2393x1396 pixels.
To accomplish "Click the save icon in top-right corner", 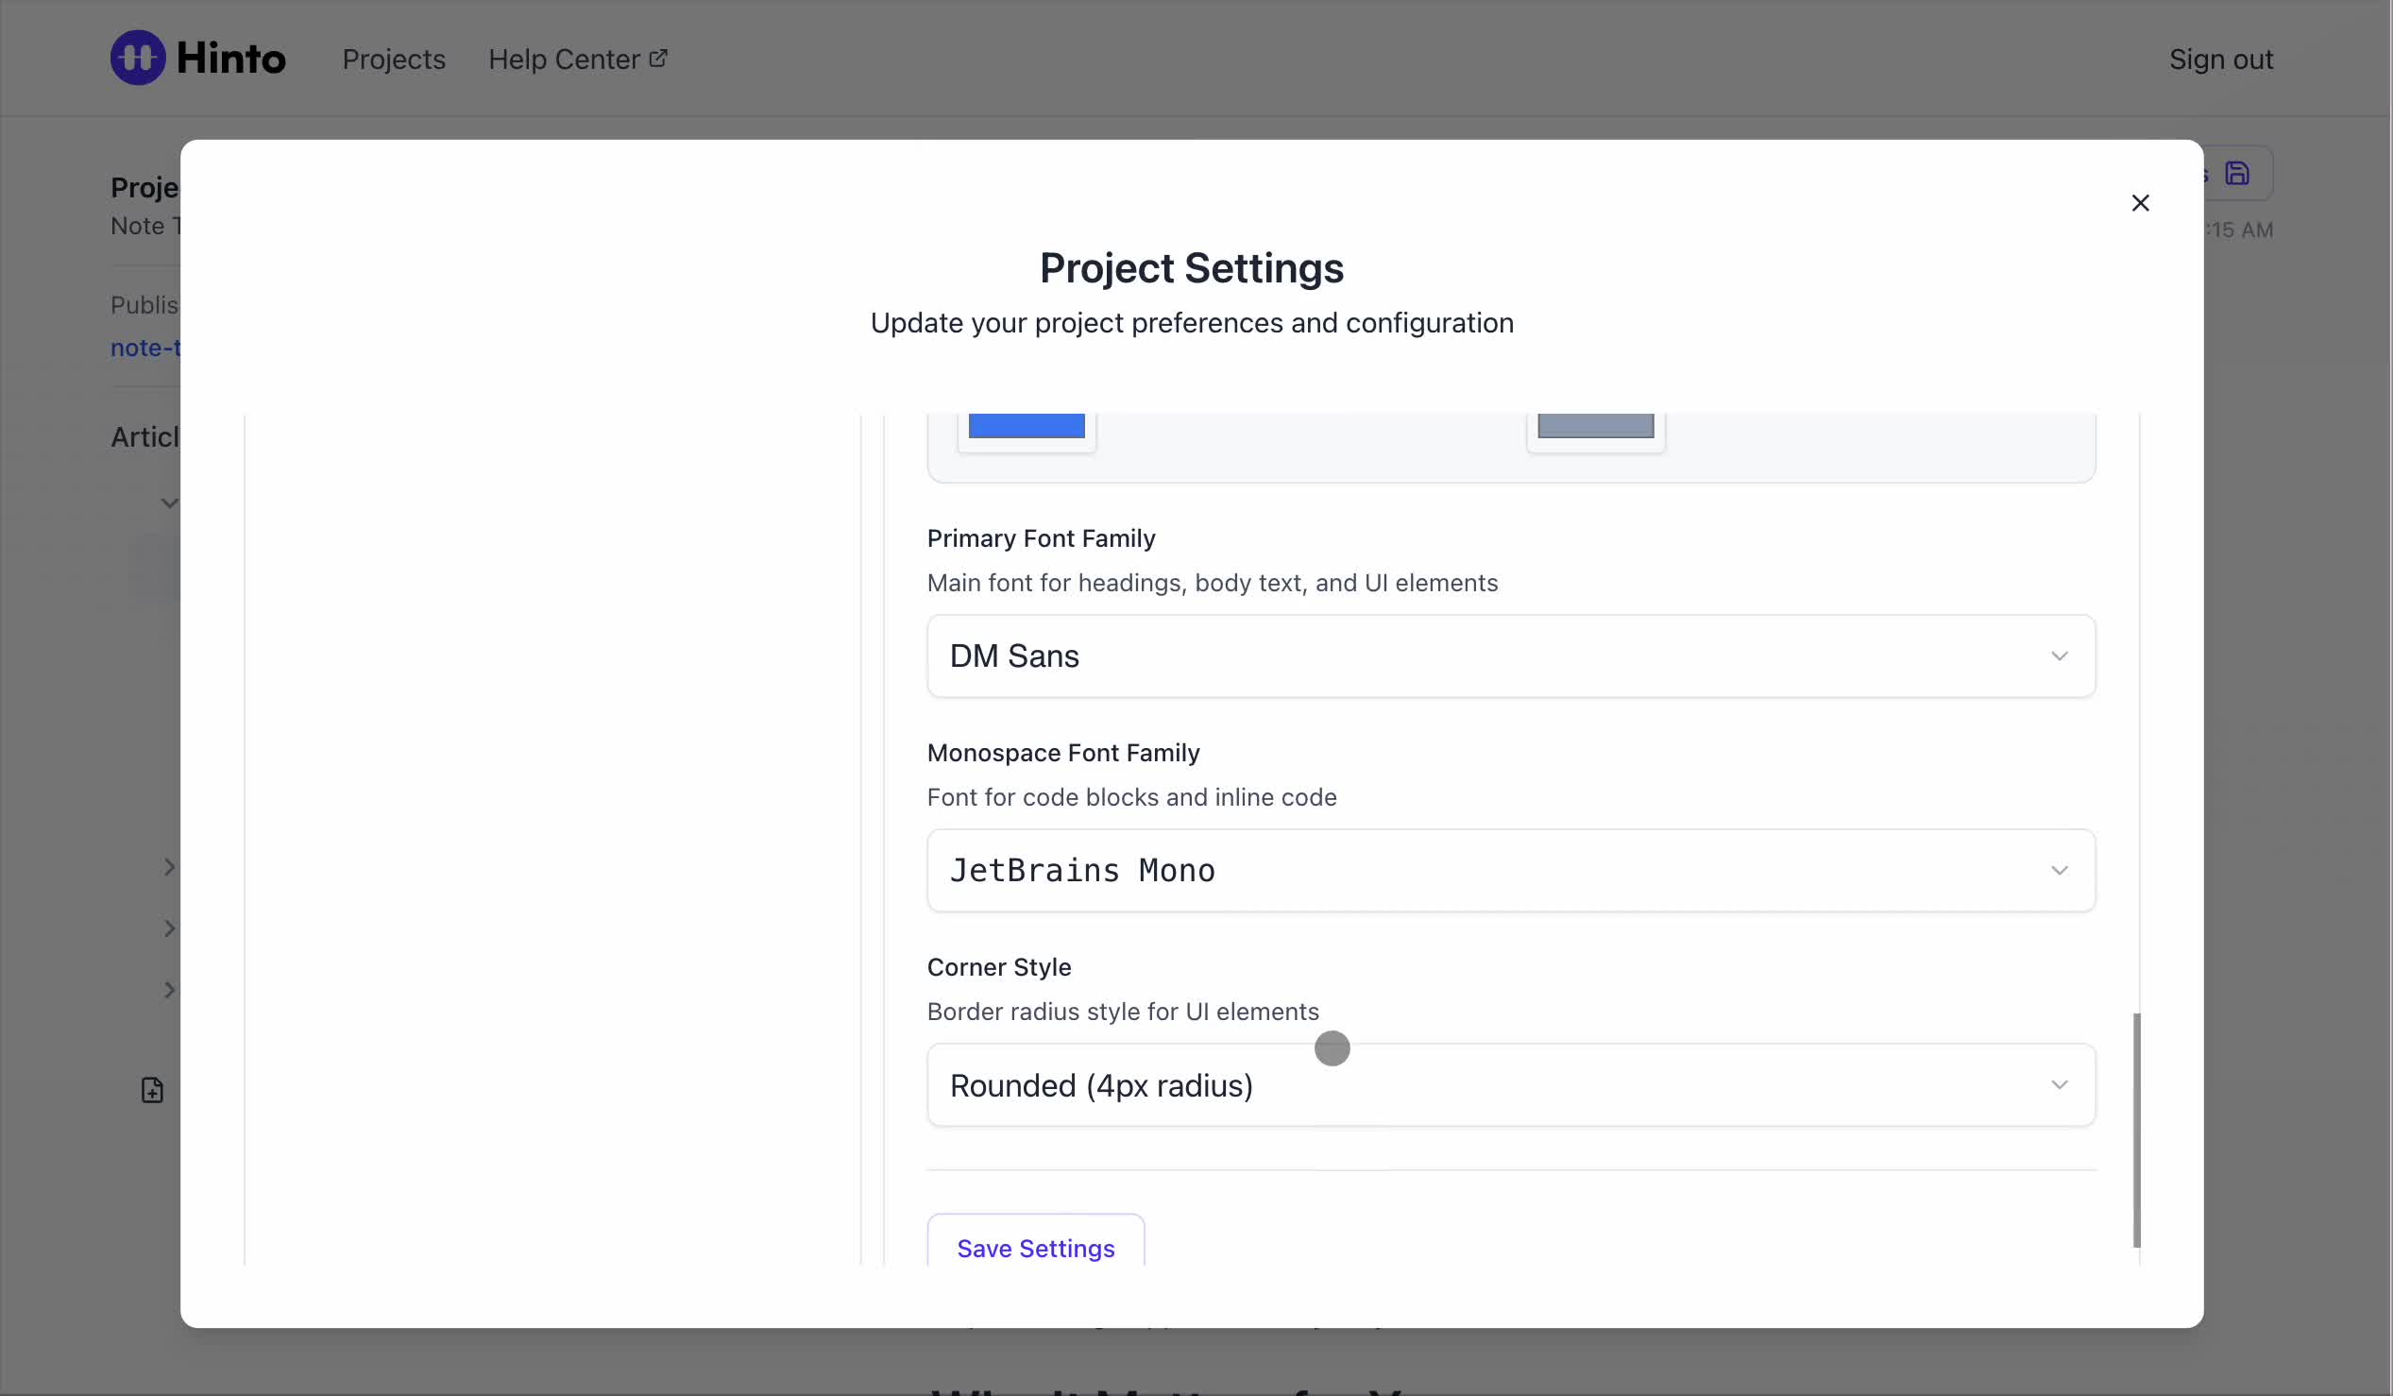I will [2236, 174].
